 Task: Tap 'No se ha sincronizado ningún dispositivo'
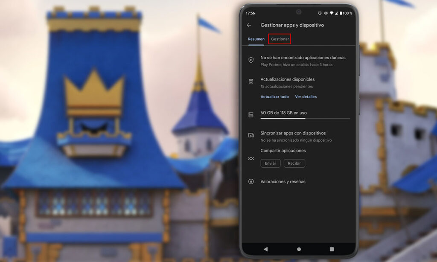click(x=296, y=140)
